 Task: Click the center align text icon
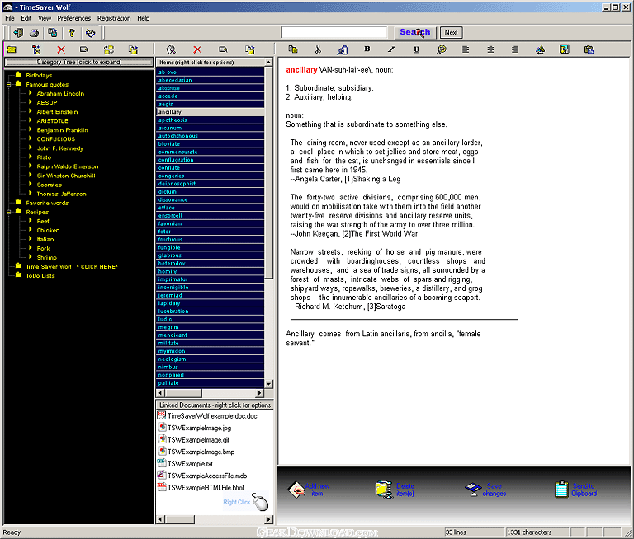tap(490, 49)
